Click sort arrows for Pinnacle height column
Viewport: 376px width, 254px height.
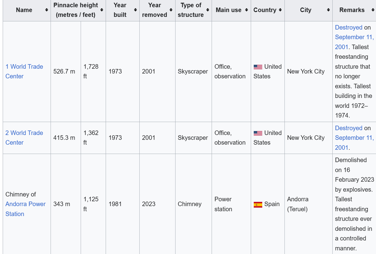click(102, 10)
